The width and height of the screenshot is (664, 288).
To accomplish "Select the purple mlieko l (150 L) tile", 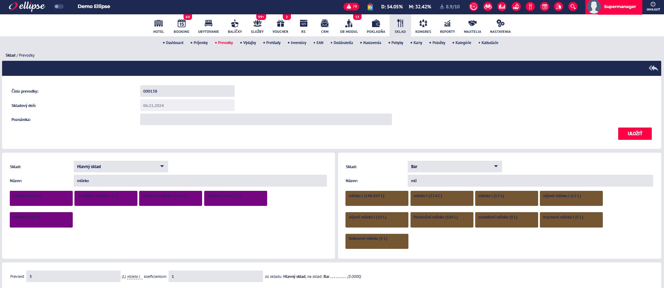I will [x=41, y=198].
